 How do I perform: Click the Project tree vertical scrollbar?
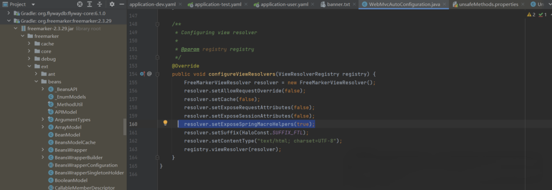click(x=125, y=127)
